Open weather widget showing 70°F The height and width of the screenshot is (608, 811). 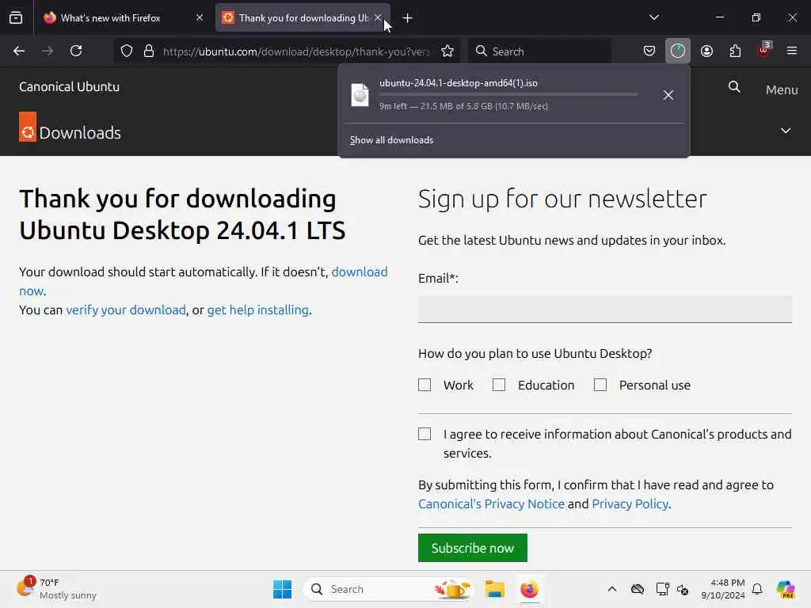point(57,589)
